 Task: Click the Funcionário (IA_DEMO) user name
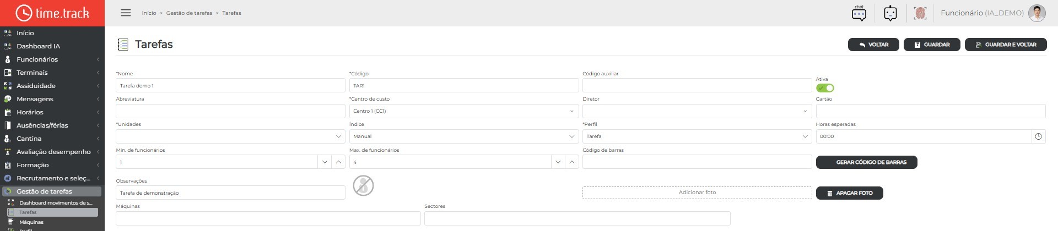coord(982,13)
